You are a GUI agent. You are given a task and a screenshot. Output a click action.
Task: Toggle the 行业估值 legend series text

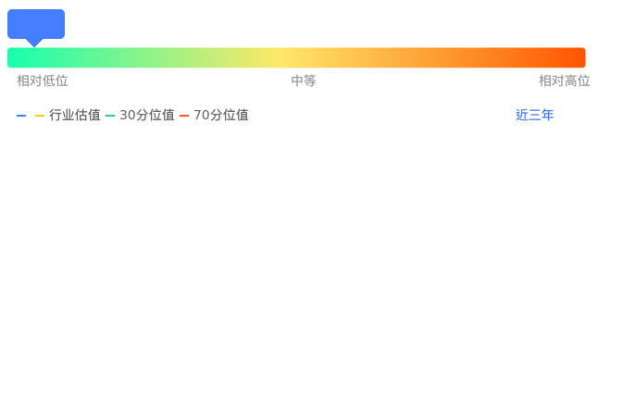tap(75, 116)
